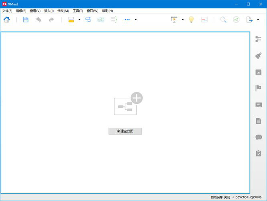Expand the export dropdown arrow
267x201 pixels.
(x=258, y=20)
